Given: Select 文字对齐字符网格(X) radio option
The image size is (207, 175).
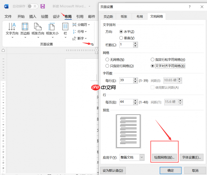Looking at the screenshot, I should coord(153,66).
